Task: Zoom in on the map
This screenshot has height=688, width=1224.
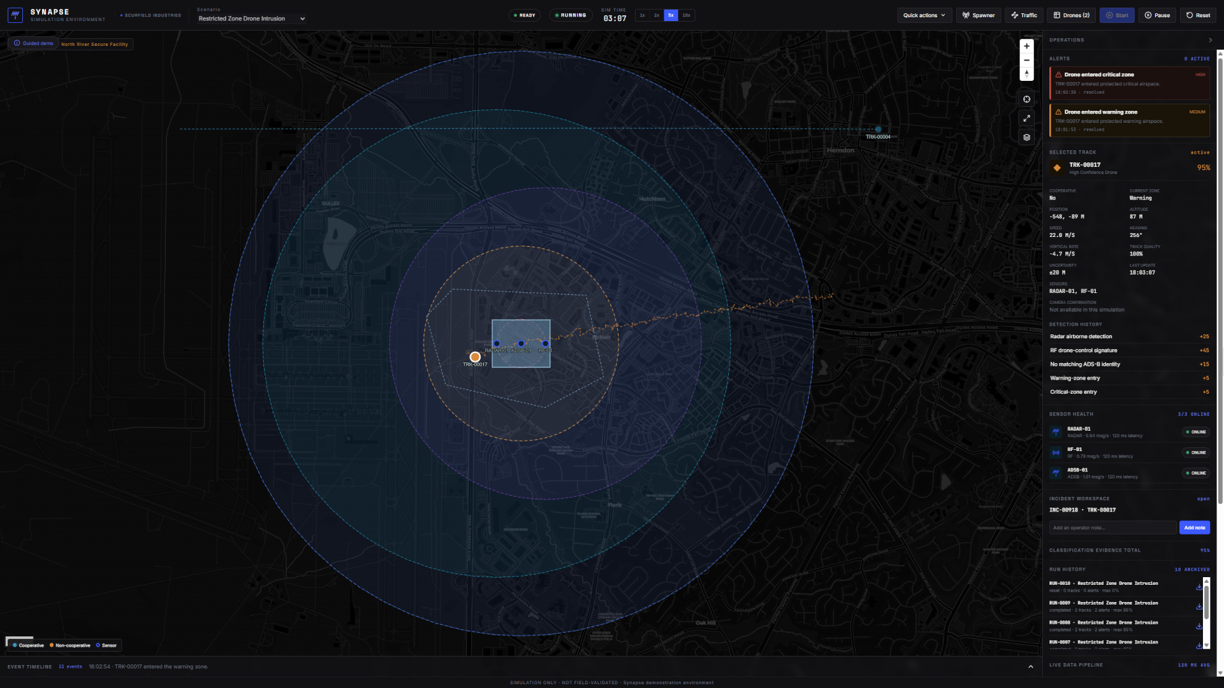Action: 1026,46
